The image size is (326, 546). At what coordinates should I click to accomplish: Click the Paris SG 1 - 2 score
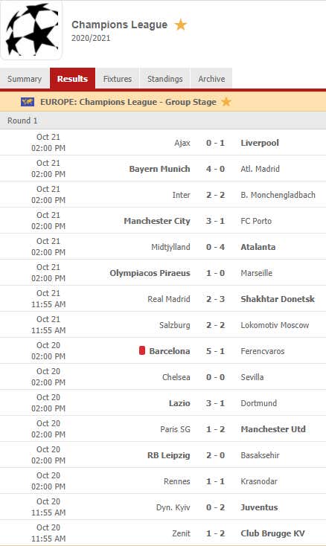215,429
